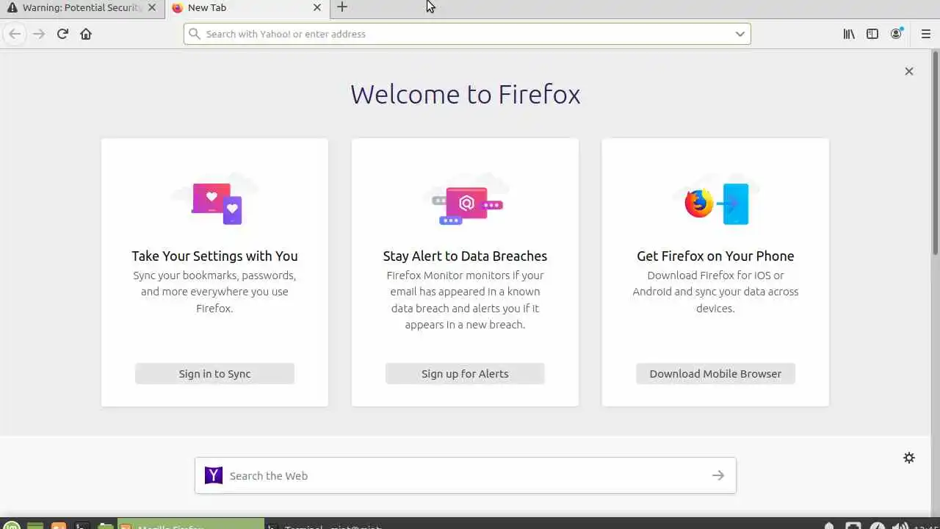The width and height of the screenshot is (940, 529).
Task: Go forward using the forward arrow
Action: [x=39, y=34]
